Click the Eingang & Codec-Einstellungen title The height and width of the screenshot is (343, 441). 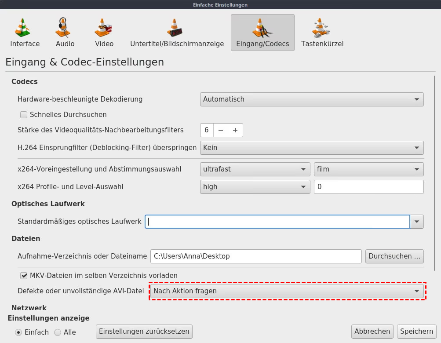pyautogui.click(x=85, y=62)
